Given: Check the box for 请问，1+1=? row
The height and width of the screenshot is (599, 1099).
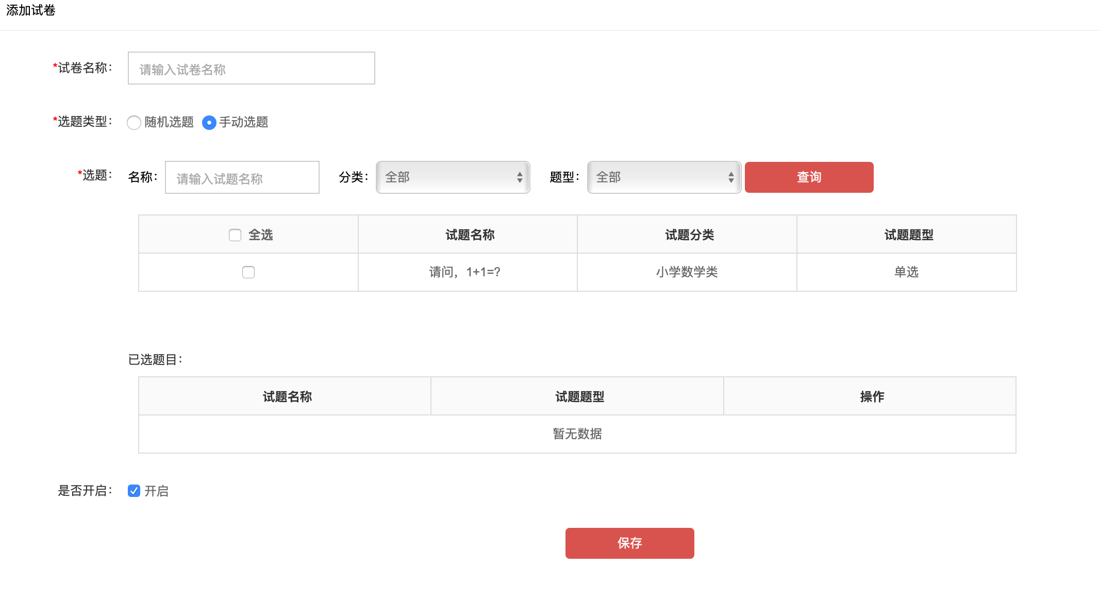Looking at the screenshot, I should tap(248, 272).
